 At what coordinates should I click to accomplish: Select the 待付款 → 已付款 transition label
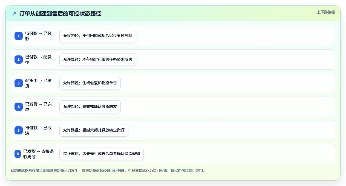click(x=39, y=36)
